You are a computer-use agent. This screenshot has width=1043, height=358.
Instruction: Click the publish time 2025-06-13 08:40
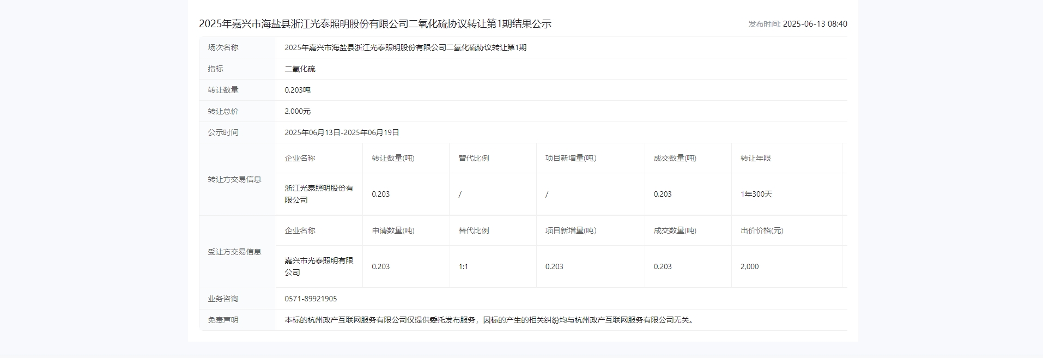pyautogui.click(x=815, y=24)
